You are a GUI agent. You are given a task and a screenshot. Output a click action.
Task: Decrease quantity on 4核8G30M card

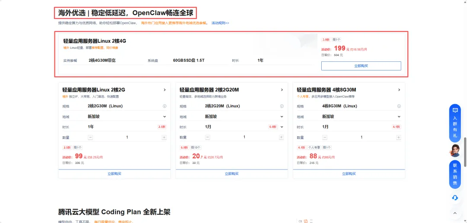[325, 137]
